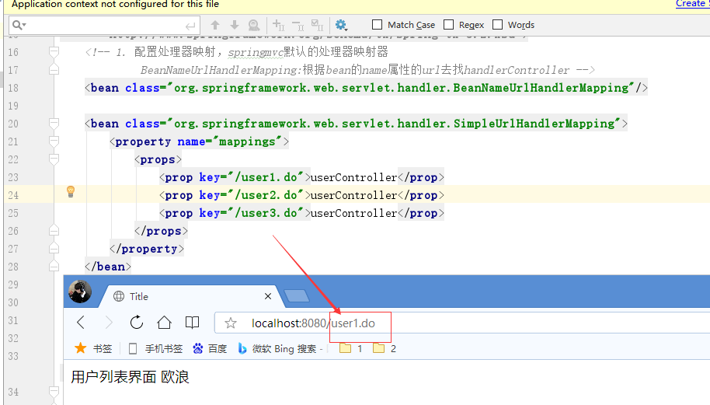Image resolution: width=710 pixels, height=405 pixels.
Task: Collapse props fold marker at line 22
Action: click(54, 159)
